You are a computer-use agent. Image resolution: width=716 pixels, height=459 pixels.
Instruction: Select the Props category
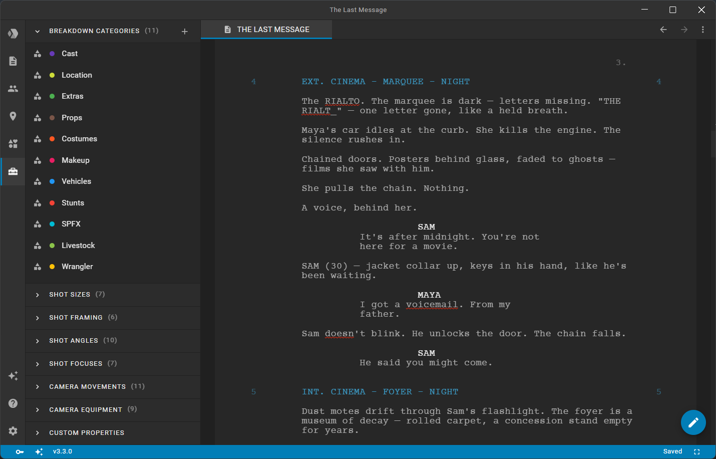(113, 118)
